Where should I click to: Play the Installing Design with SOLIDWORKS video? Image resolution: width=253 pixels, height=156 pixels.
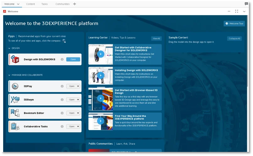point(100,75)
